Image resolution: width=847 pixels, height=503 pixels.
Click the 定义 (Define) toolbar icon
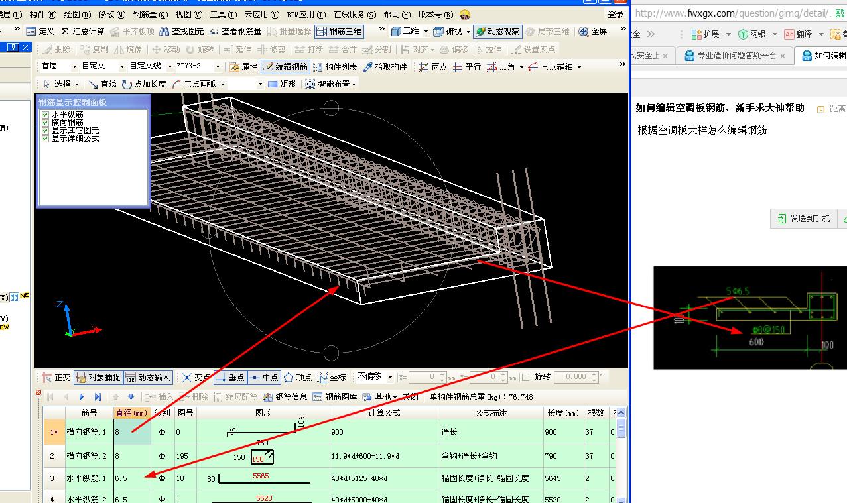(40, 31)
